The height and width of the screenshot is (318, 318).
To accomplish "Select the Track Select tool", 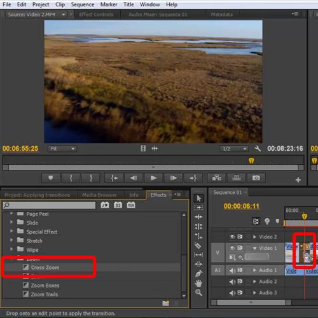I will point(198,207).
